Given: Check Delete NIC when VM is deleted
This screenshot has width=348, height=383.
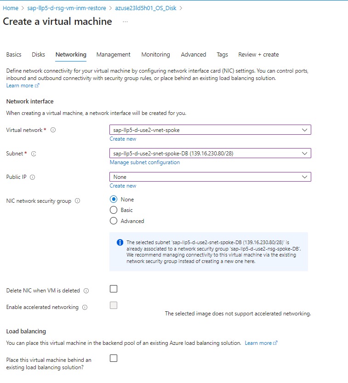Looking at the screenshot, I should click(x=114, y=289).
